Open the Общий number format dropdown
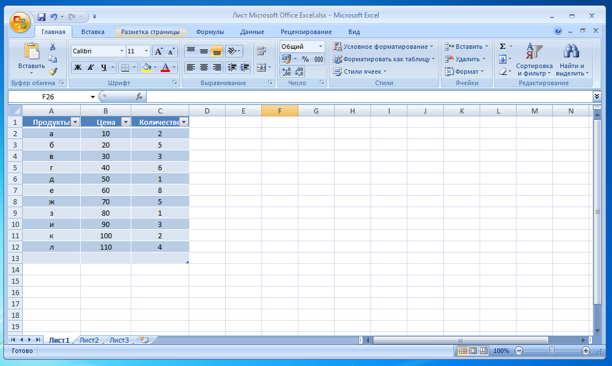Screen dimensions: 612x366 320,47
